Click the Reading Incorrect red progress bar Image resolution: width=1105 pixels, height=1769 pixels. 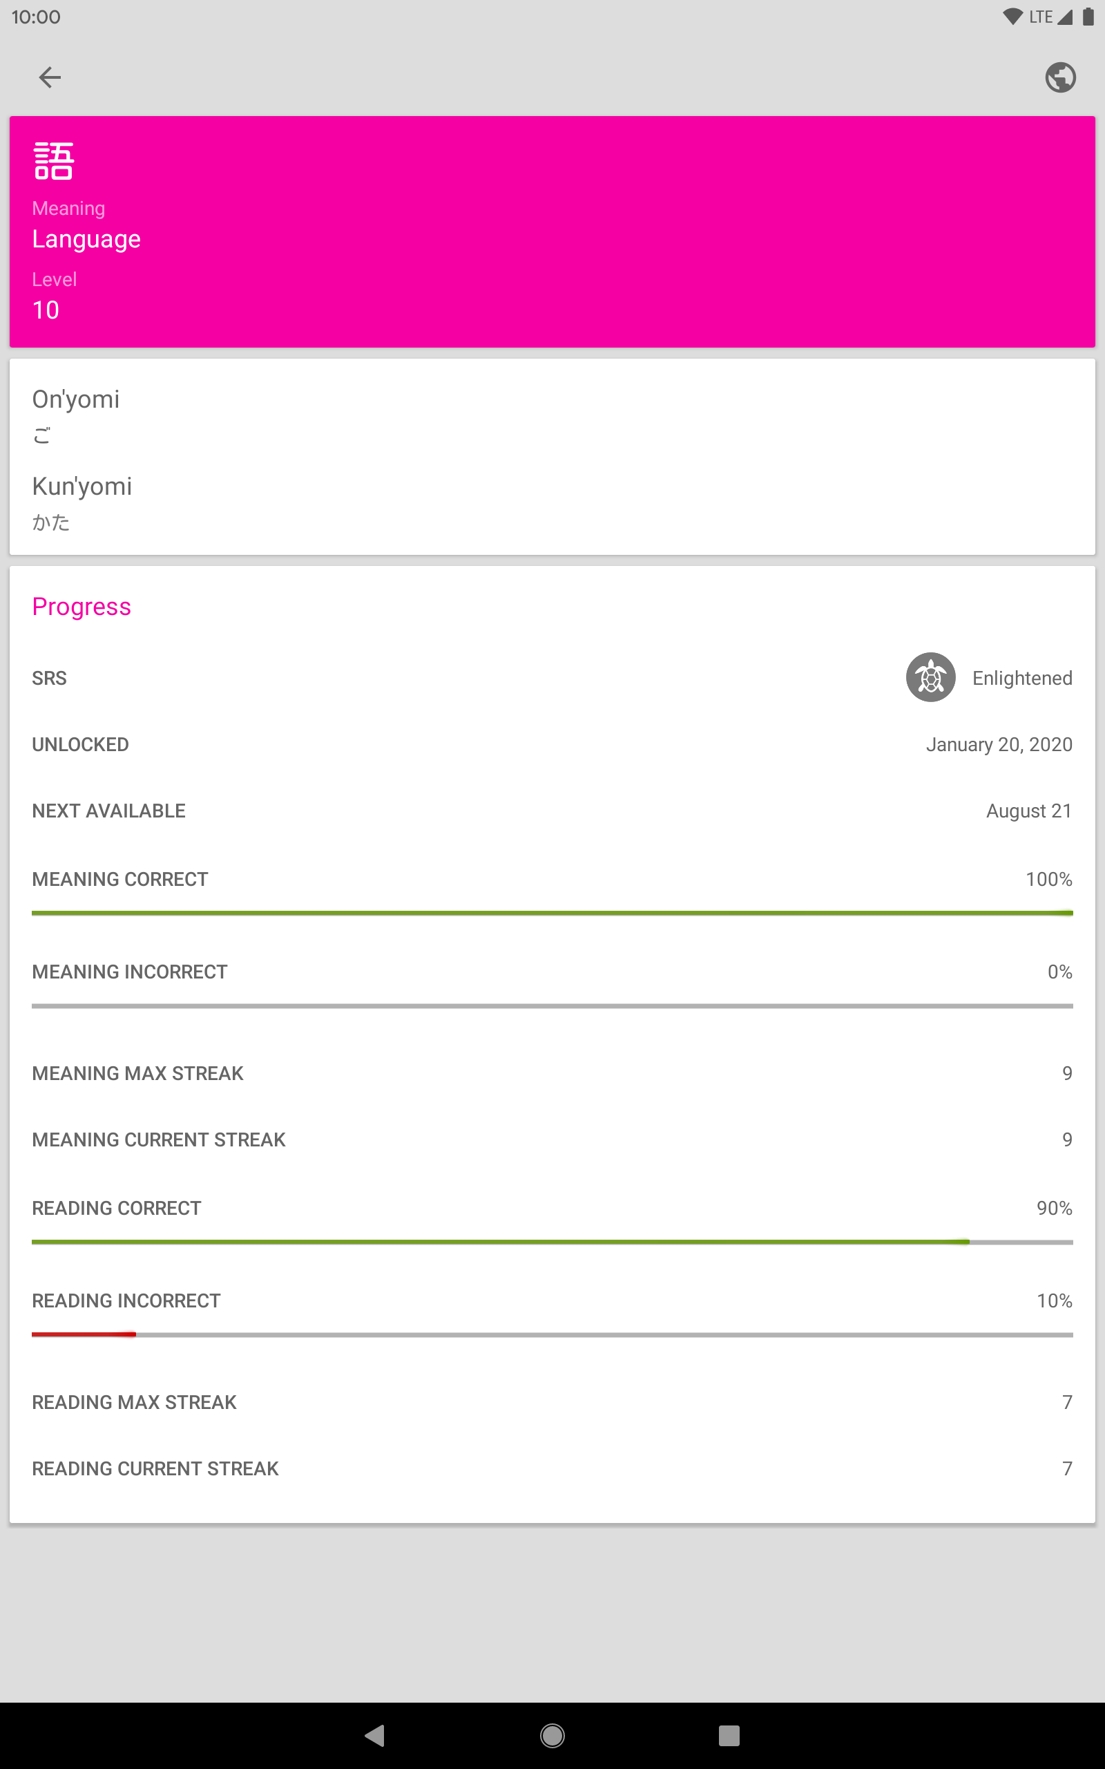pyautogui.click(x=552, y=1335)
